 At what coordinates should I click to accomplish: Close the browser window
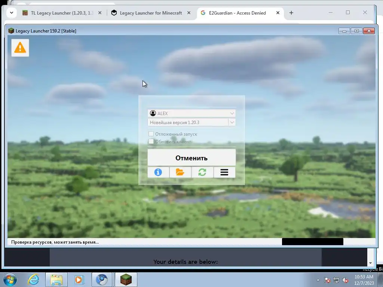click(365, 12)
